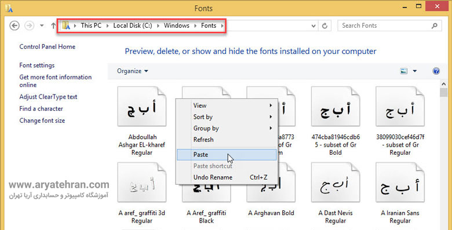Open the recent locations dropdown arrow
452x230 pixels.
(42, 25)
